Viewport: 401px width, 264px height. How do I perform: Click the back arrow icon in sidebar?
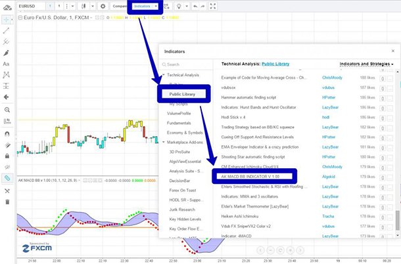point(6,97)
